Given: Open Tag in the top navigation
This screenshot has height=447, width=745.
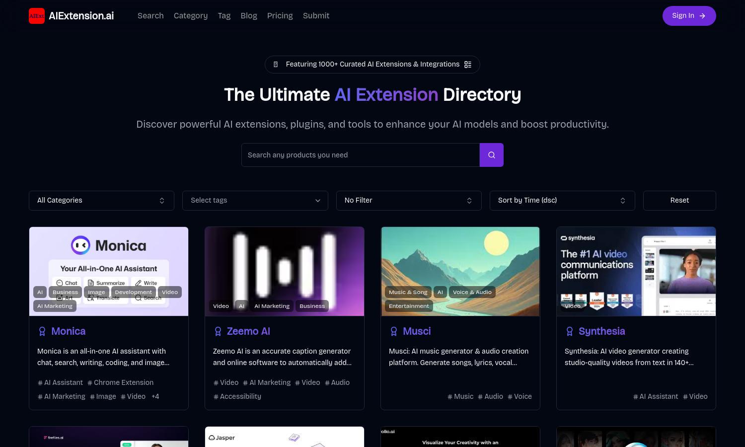Looking at the screenshot, I should click(224, 16).
